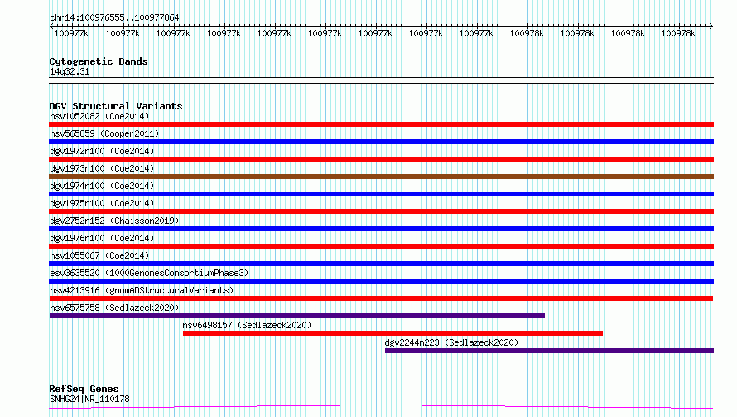737x417 pixels.
Task: Select the nsv565859 (Cooper2011) blue bar
Action: tap(381, 142)
